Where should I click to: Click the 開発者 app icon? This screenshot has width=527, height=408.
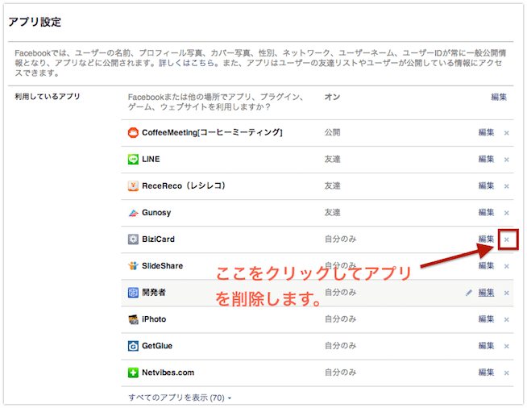133,293
